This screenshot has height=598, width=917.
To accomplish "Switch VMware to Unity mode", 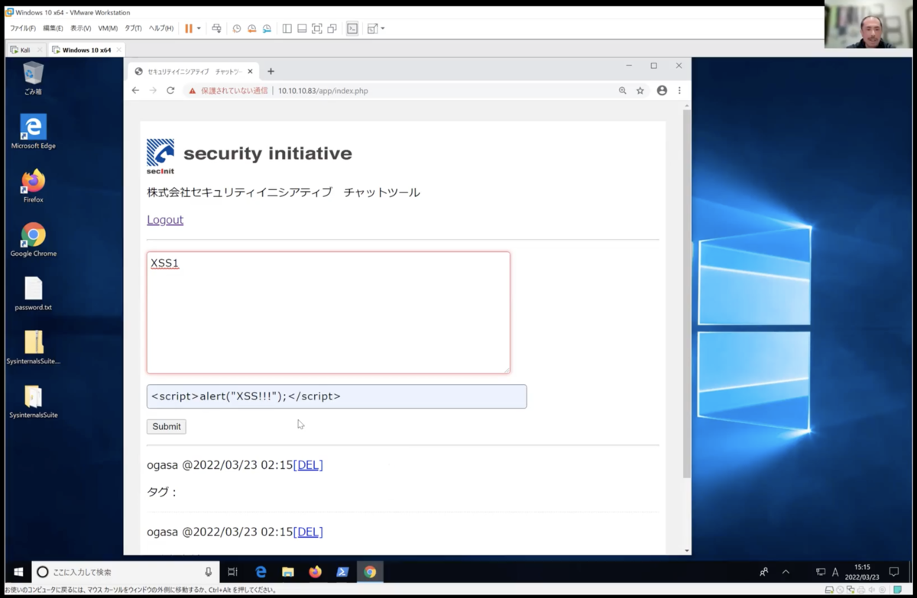I will pos(332,28).
